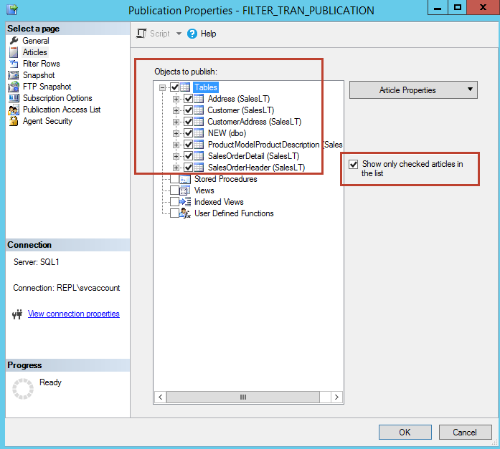500x449 pixels.
Task: Click the Stored Procedures node icon
Action: pos(184,179)
